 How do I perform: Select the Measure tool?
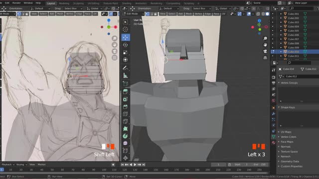[125, 76]
